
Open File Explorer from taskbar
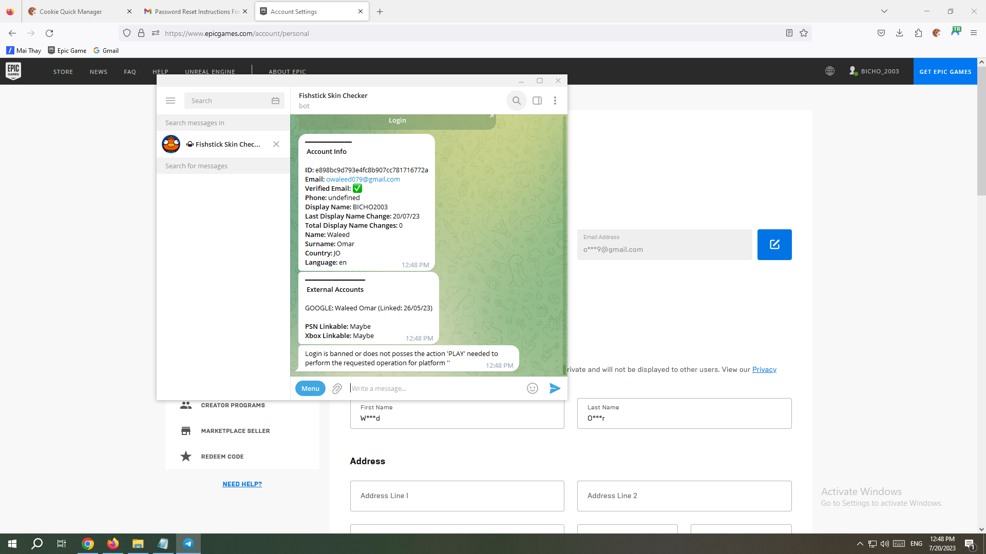pos(138,544)
